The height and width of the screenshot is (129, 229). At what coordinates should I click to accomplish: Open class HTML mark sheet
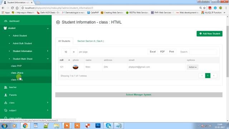(x=17, y=80)
